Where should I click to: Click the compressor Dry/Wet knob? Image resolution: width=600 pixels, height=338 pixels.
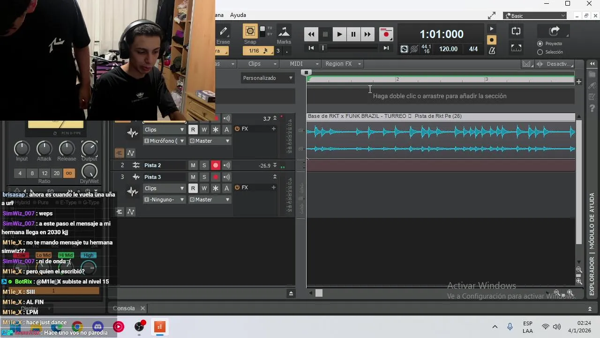tap(89, 171)
